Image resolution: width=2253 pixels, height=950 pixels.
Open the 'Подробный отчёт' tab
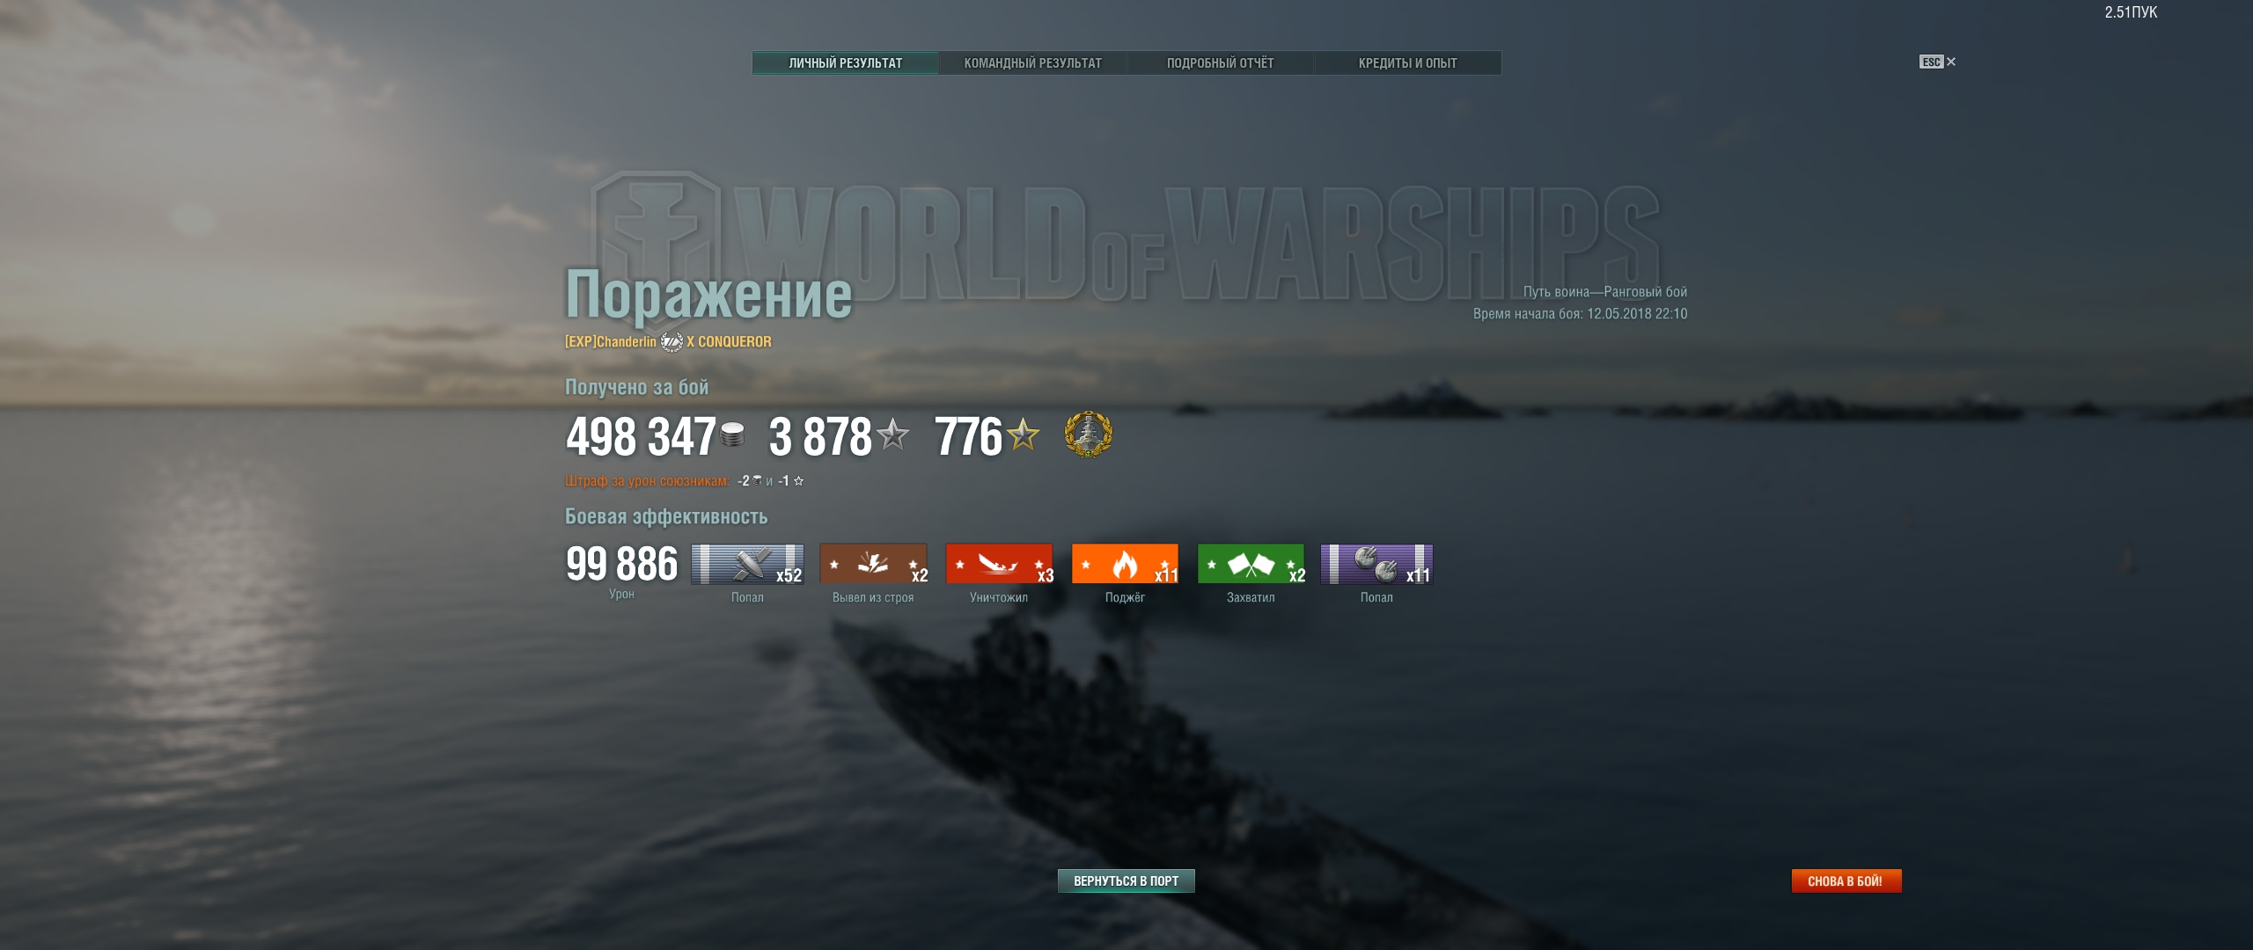[1220, 63]
